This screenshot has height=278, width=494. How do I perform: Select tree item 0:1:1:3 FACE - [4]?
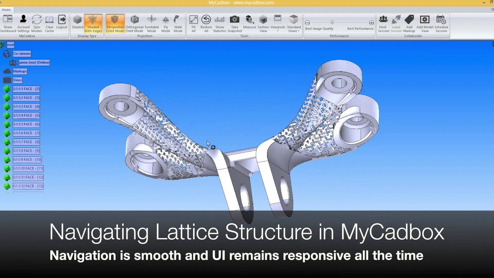click(26, 107)
